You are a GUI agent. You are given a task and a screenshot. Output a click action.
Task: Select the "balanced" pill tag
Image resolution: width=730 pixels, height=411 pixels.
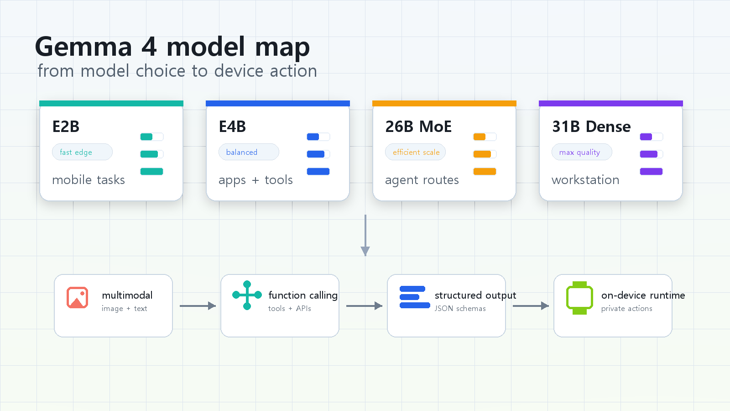249,152
